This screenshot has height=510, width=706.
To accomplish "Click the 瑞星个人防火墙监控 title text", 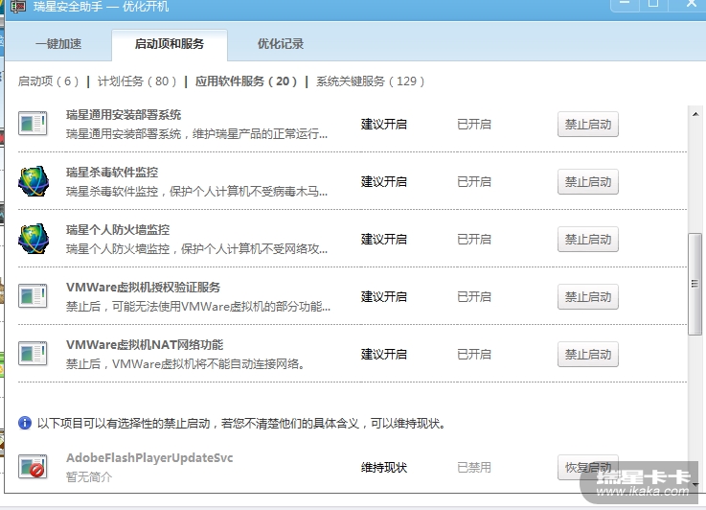I will tap(118, 230).
